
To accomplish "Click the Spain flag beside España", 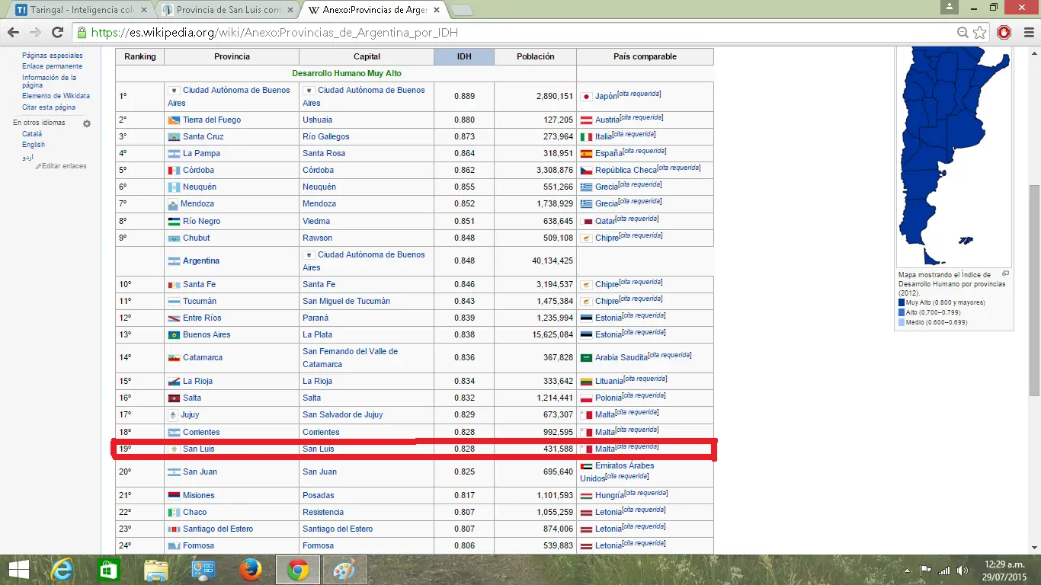I will [586, 154].
